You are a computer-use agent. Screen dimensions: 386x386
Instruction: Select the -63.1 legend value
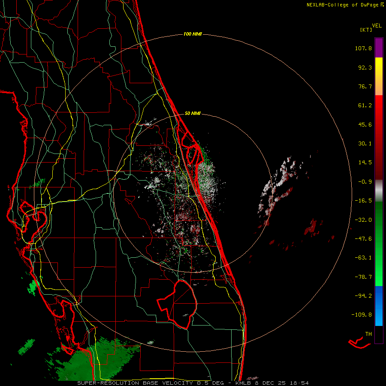pyautogui.click(x=363, y=258)
